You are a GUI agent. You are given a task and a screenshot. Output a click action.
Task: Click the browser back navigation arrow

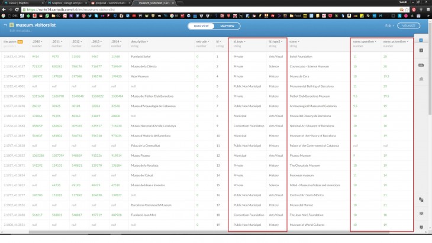(4, 9)
